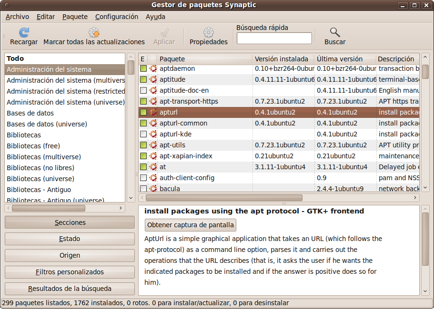Viewport: 434px width, 309px height.
Task: Click the description pane vertical scrollbar
Action: (425, 239)
